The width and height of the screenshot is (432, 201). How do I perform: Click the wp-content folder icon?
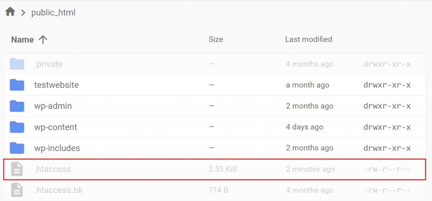17,127
